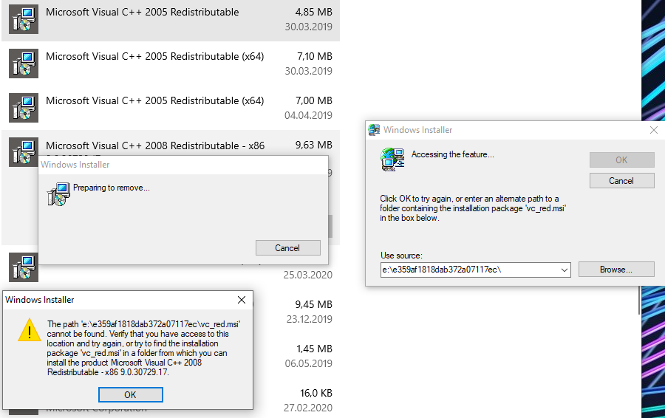Select Visual C++ 2005 Redistributable (x64) 7,10 MB entry
Image resolution: width=665 pixels, height=418 pixels.
coord(171,64)
